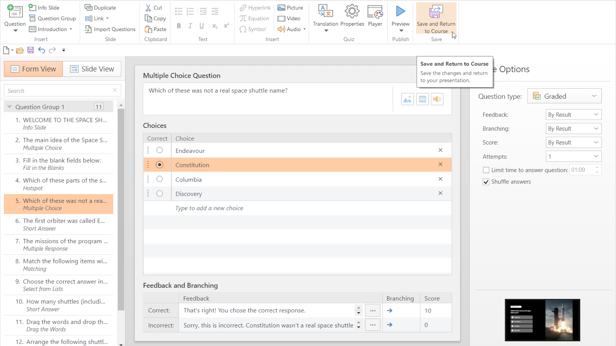Insert a Picture from ribbon

(x=290, y=7)
